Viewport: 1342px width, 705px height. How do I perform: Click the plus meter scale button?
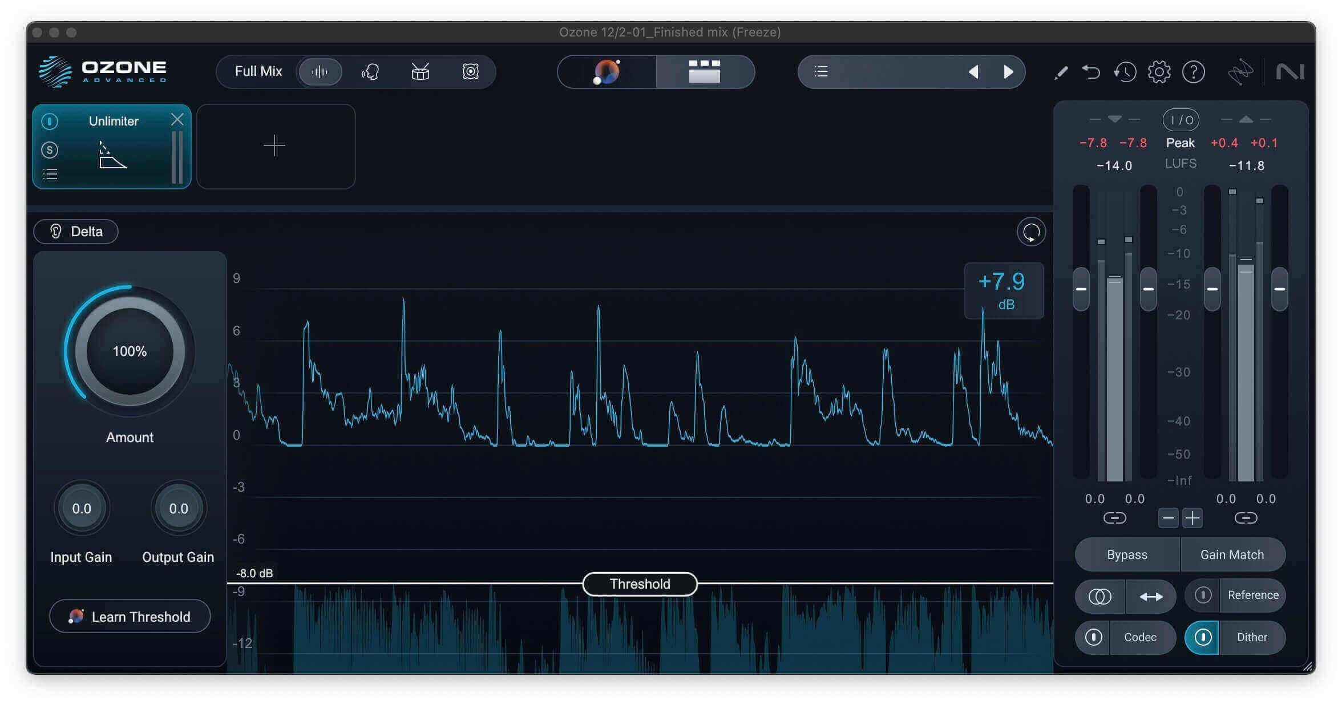click(x=1192, y=518)
